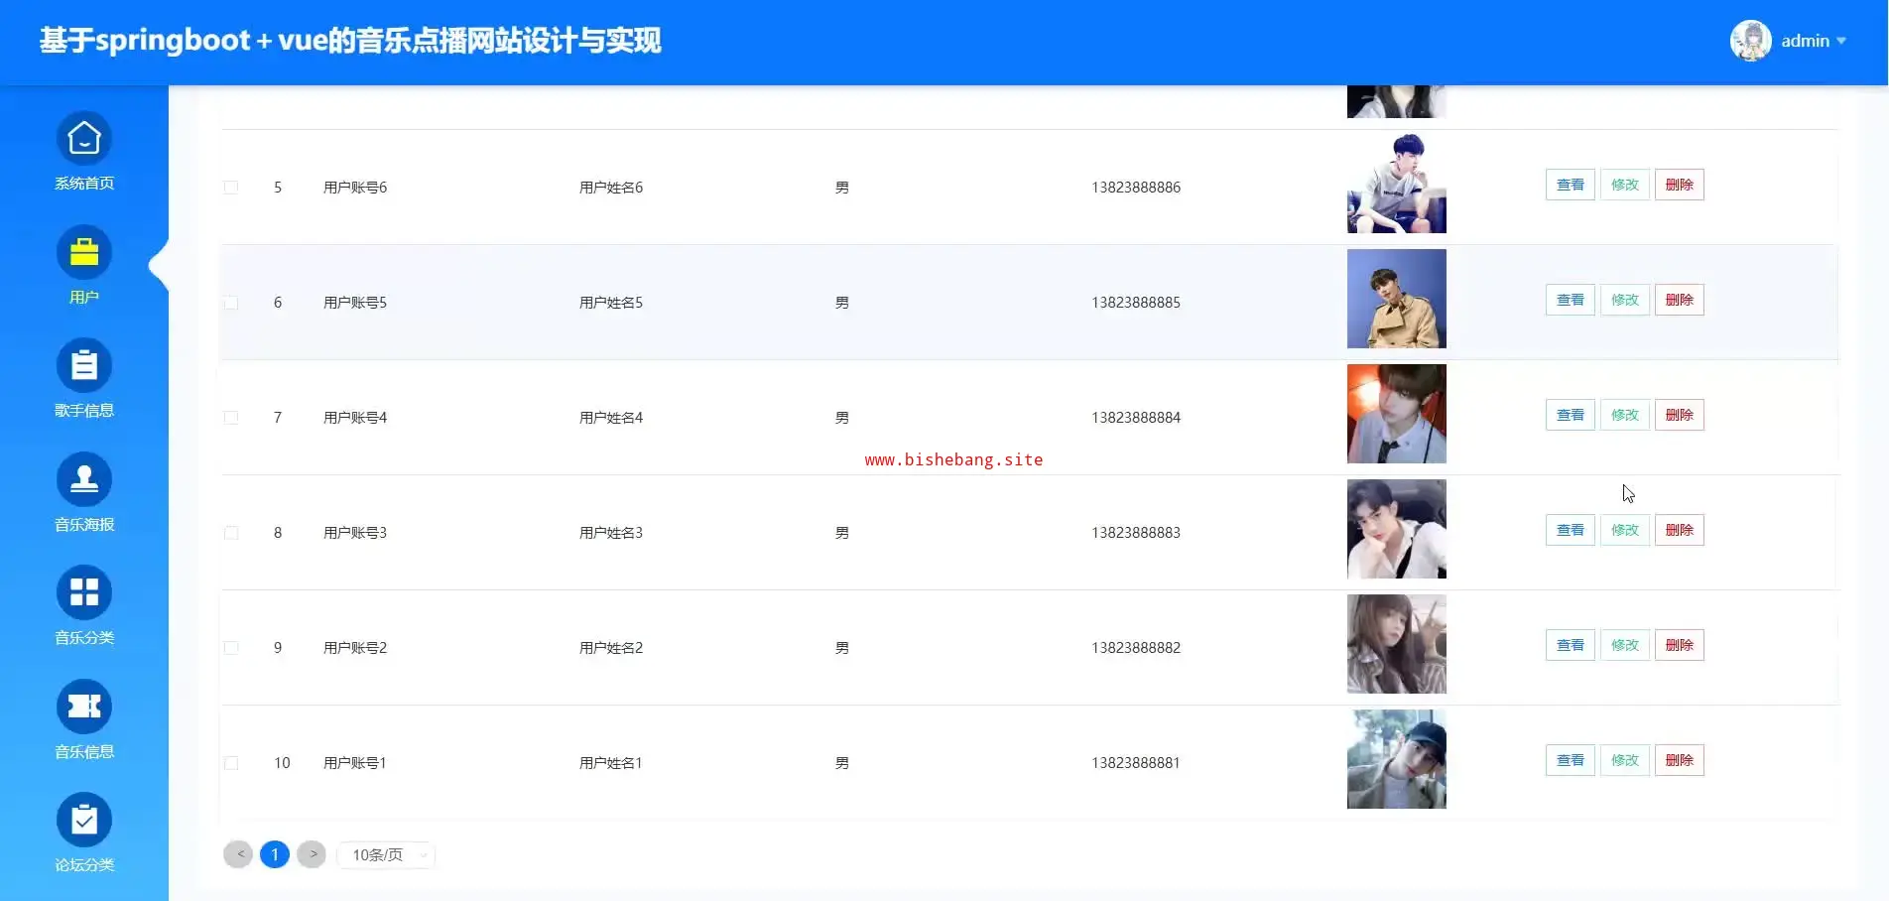
Task: Delete 用户账号3 record
Action: pos(1680,530)
